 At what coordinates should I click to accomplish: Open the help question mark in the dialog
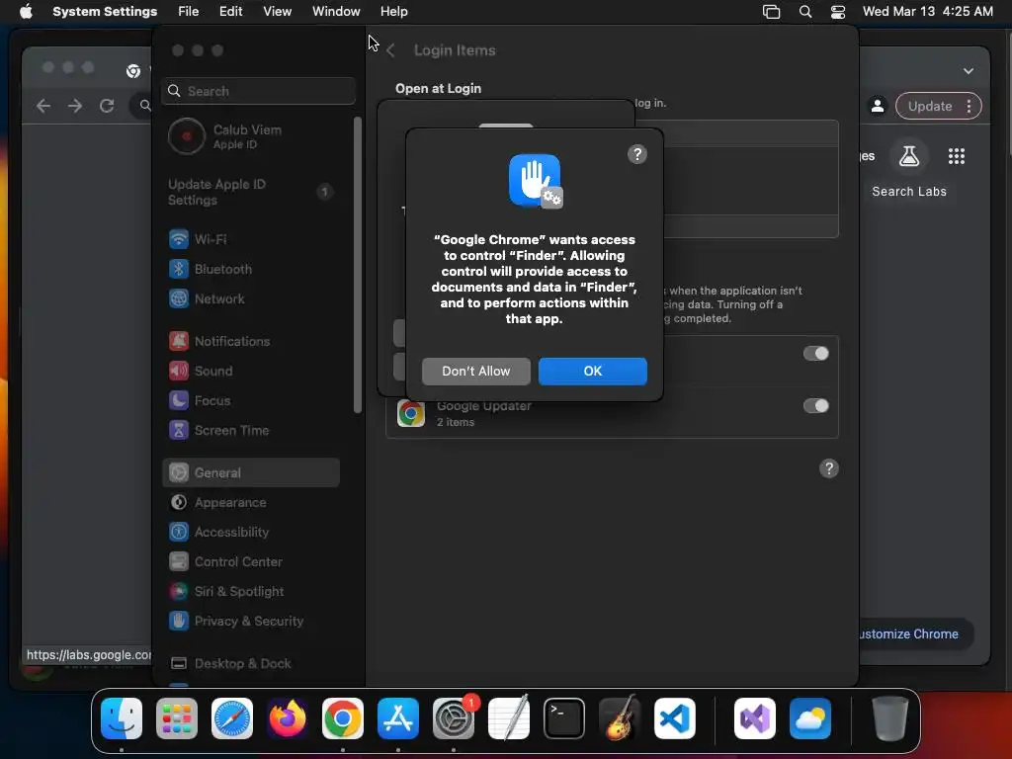(x=637, y=154)
